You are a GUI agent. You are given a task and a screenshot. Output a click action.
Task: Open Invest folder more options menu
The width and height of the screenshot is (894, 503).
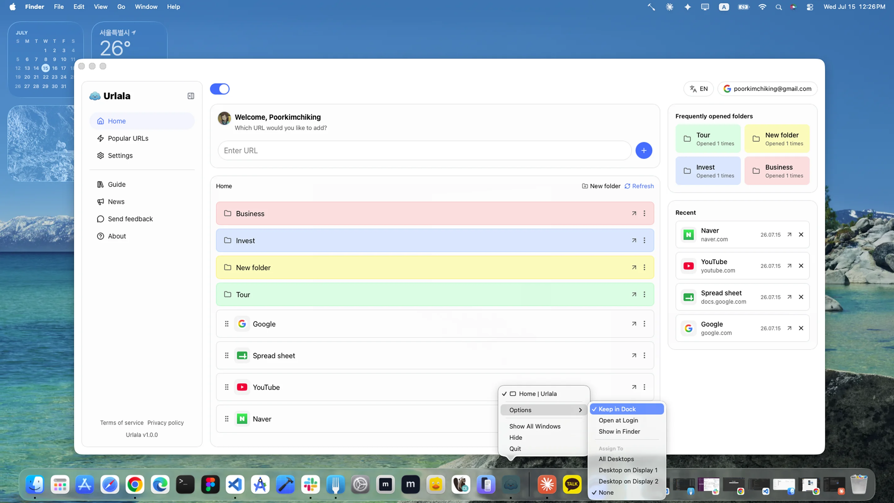pyautogui.click(x=644, y=241)
